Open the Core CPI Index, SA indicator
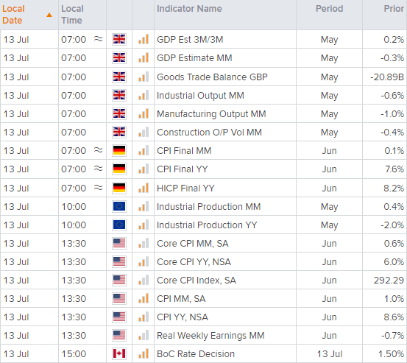This screenshot has height=363, width=407. 197,281
